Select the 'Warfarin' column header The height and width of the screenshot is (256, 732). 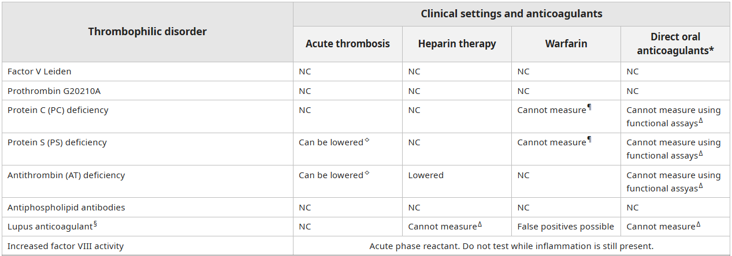566,44
